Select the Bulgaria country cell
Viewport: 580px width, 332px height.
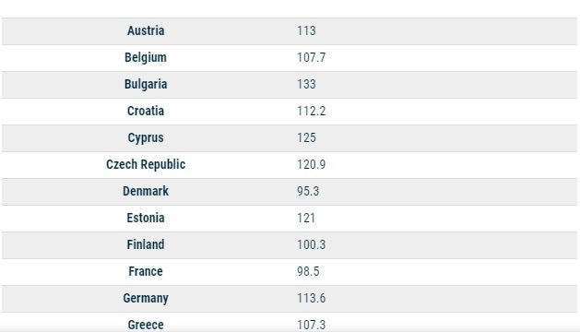pyautogui.click(x=146, y=85)
